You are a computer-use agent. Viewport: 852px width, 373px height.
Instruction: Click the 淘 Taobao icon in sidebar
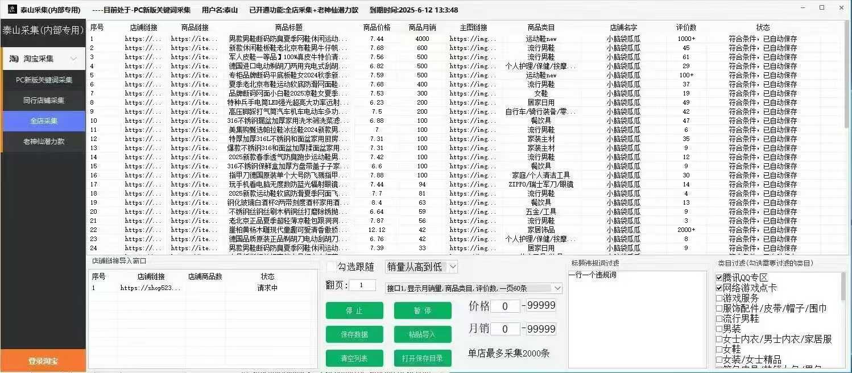(x=14, y=59)
